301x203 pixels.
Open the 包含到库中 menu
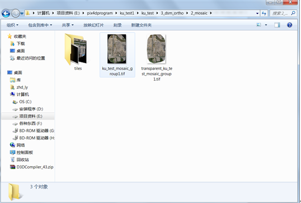pos(40,25)
